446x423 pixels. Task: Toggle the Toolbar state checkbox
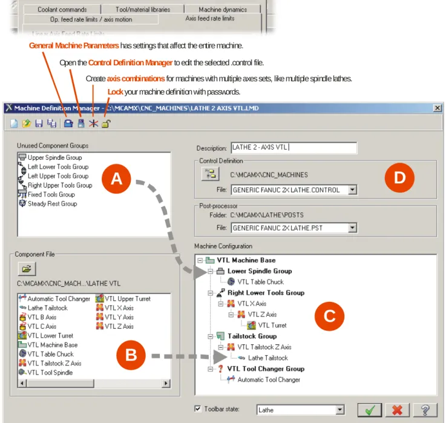pos(198,408)
